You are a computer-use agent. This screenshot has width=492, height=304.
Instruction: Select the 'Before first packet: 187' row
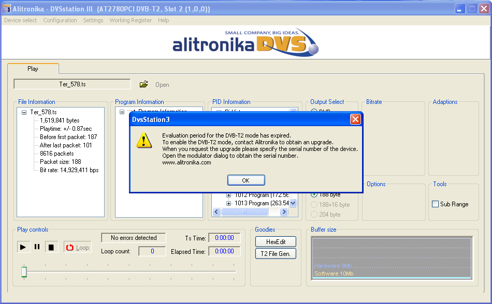(x=68, y=137)
